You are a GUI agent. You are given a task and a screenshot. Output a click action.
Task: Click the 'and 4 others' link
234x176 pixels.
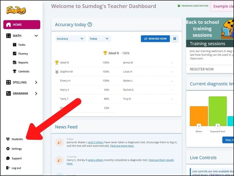click(96, 160)
